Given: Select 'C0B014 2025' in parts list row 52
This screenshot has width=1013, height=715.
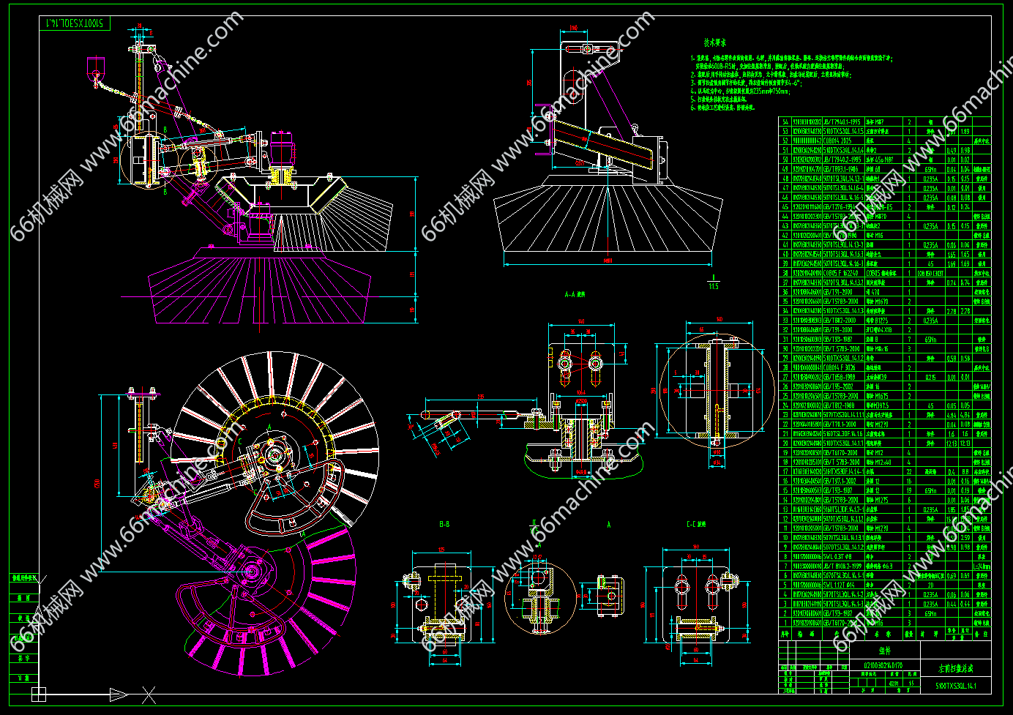Looking at the screenshot, I should click(837, 141).
